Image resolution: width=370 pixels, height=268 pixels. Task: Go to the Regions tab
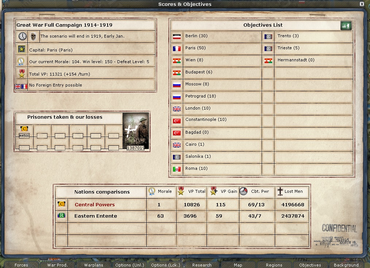tap(274, 265)
